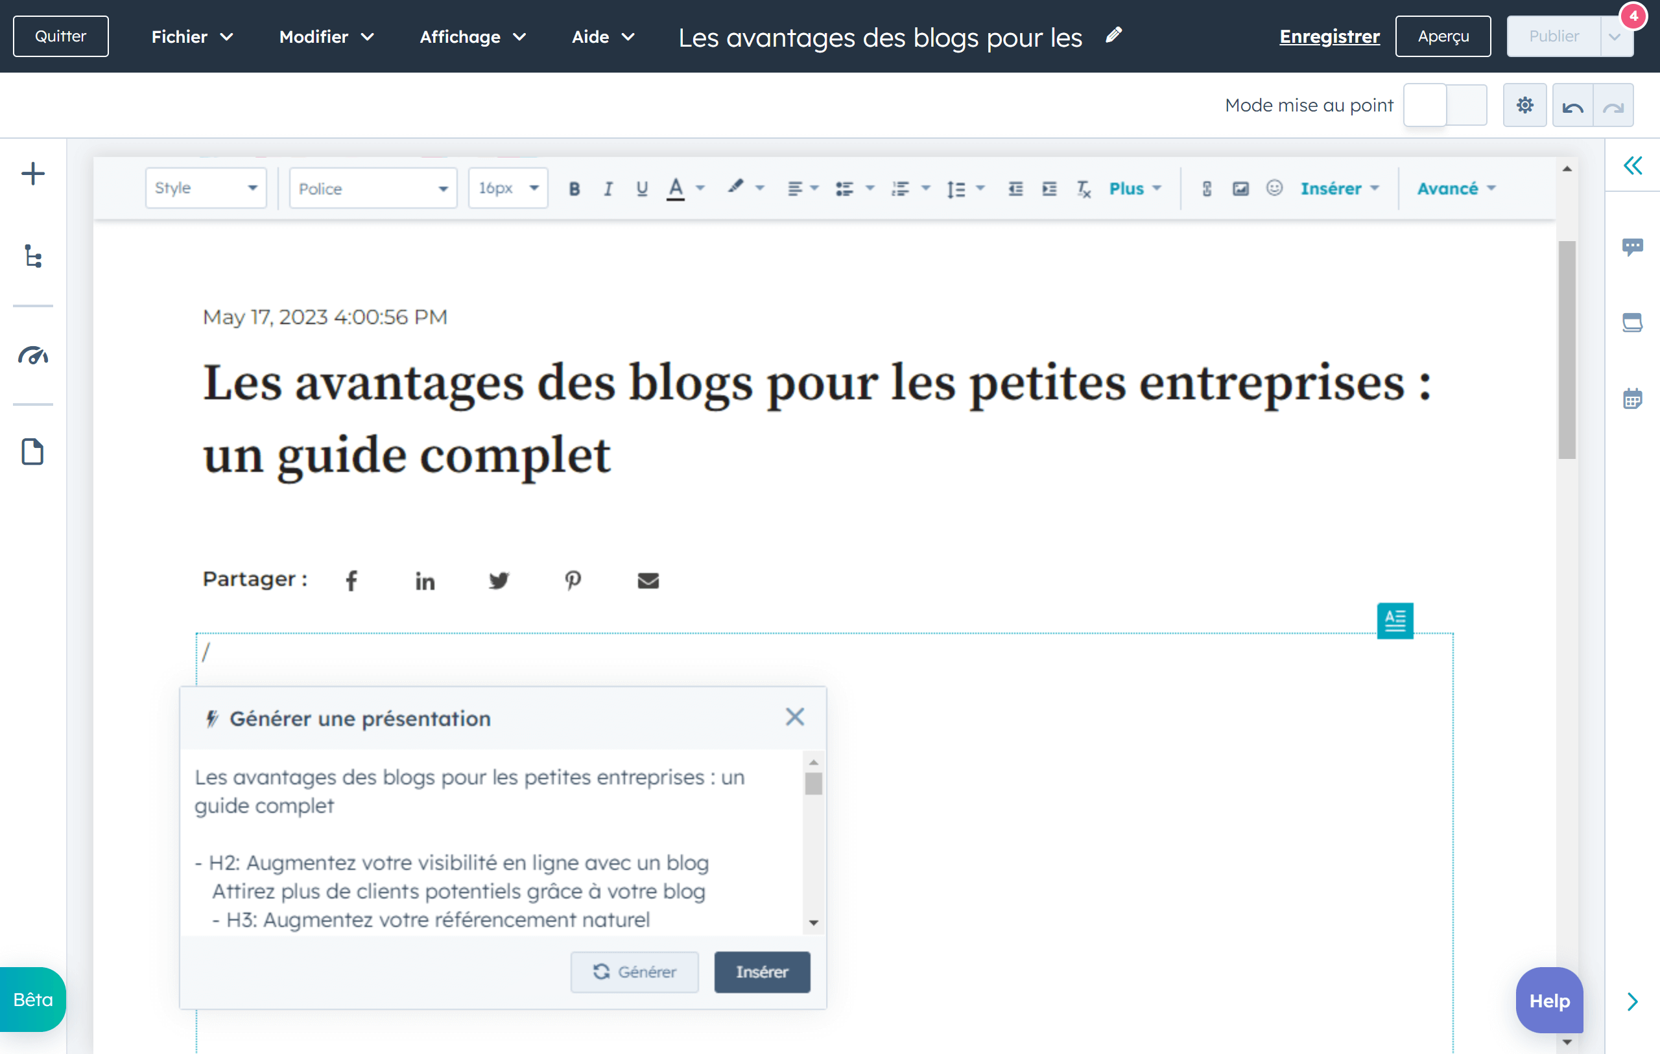Close the Générer une présentation popup
Screen dimensions: 1660x1054
(794, 718)
